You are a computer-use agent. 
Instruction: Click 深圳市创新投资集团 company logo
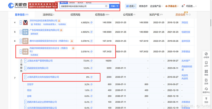(x=25, y=22)
